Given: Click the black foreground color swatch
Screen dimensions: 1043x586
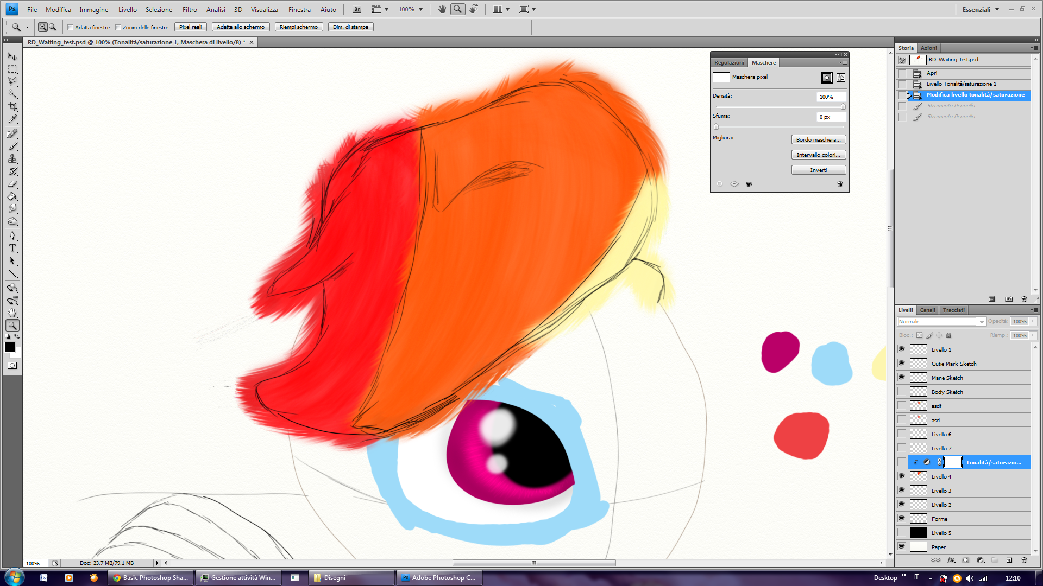Looking at the screenshot, I should tap(9, 347).
